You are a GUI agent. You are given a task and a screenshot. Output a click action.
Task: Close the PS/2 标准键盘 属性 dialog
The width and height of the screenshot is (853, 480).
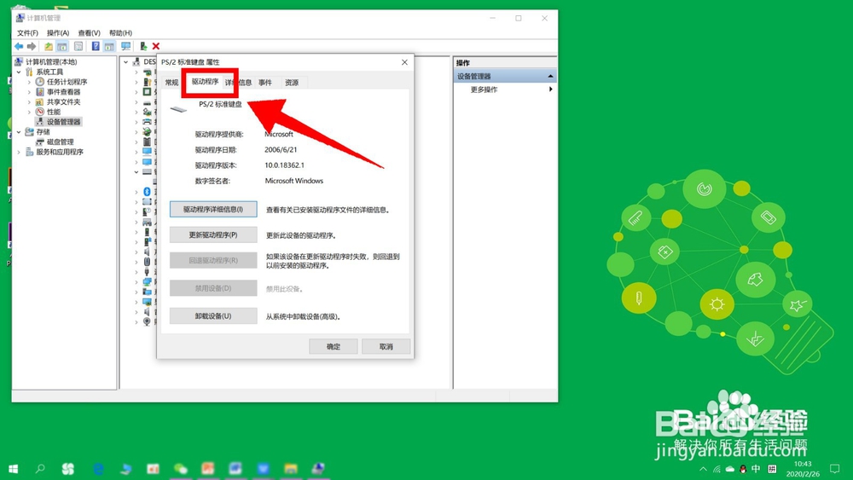pos(404,62)
